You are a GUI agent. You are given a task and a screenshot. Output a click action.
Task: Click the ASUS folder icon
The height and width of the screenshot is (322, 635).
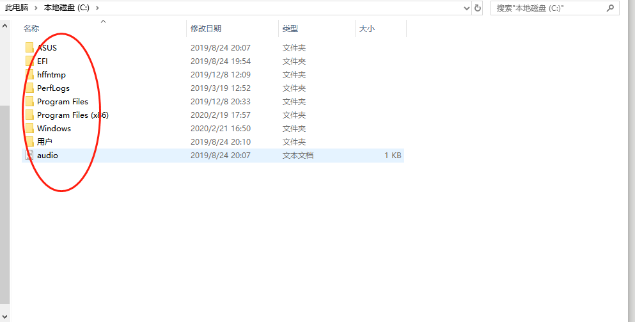[29, 48]
